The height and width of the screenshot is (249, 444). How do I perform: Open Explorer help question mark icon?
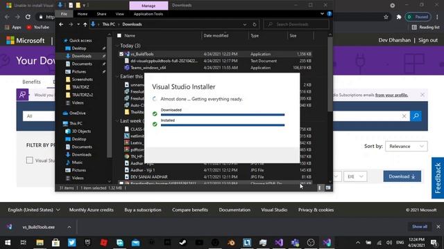[x=330, y=14]
